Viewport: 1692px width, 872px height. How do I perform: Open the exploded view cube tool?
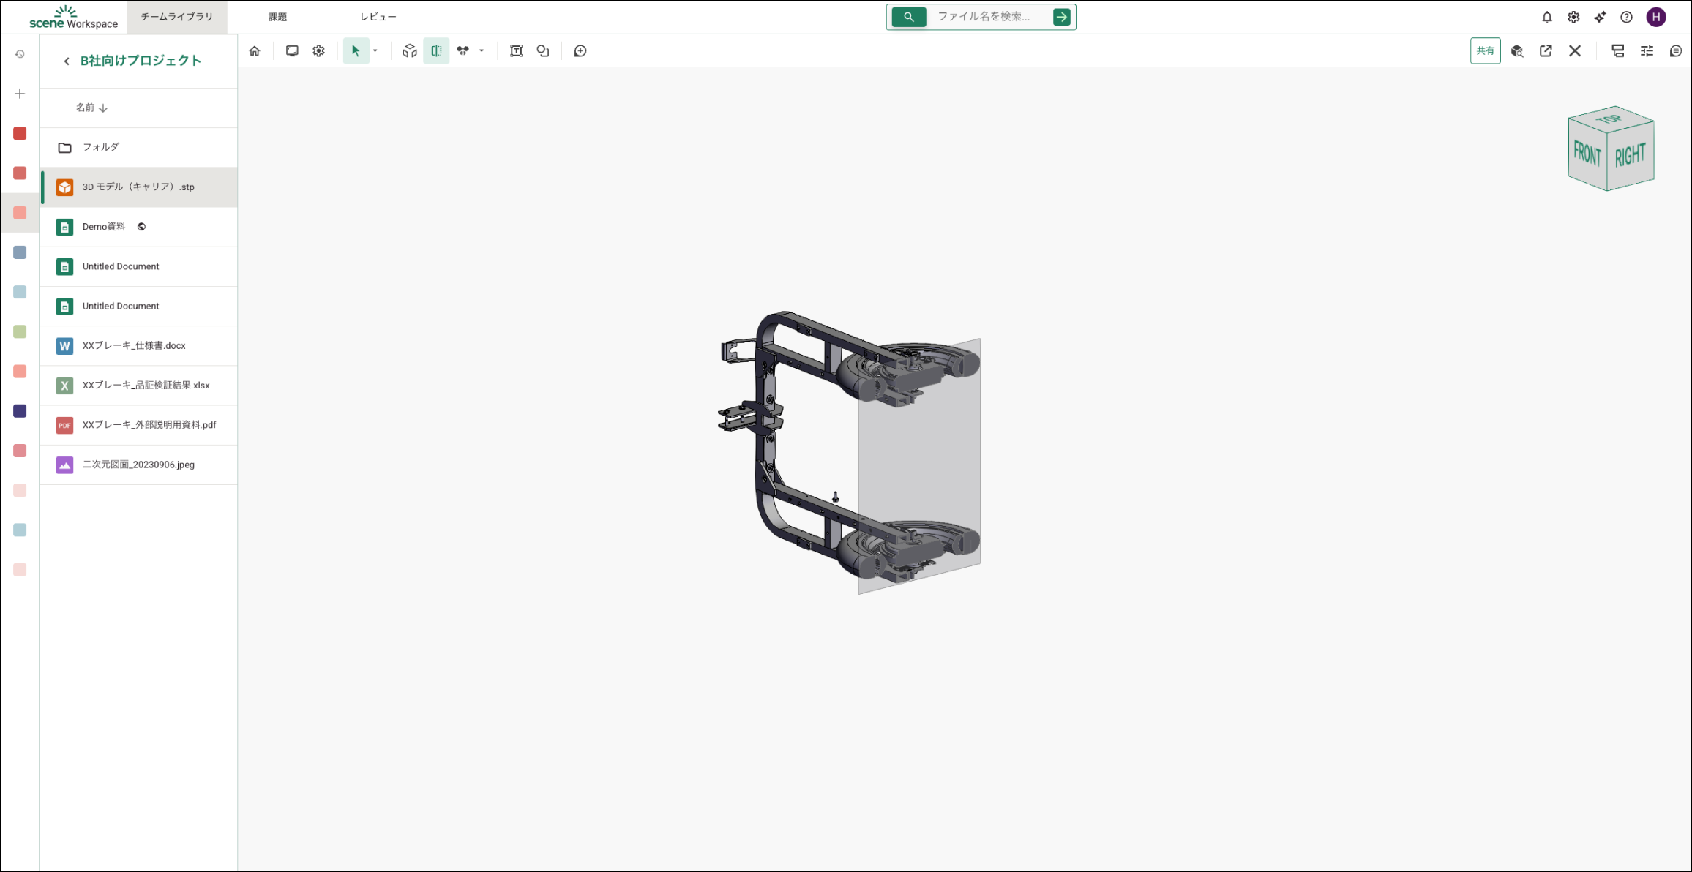(x=410, y=51)
